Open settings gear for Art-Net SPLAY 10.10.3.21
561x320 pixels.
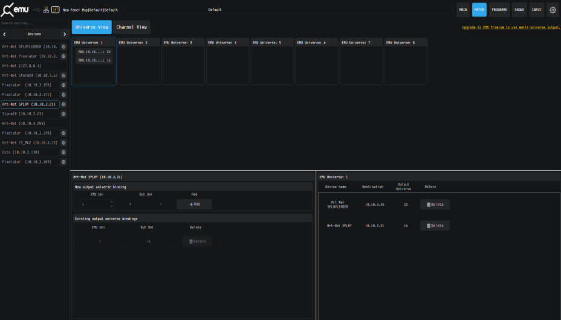click(63, 104)
